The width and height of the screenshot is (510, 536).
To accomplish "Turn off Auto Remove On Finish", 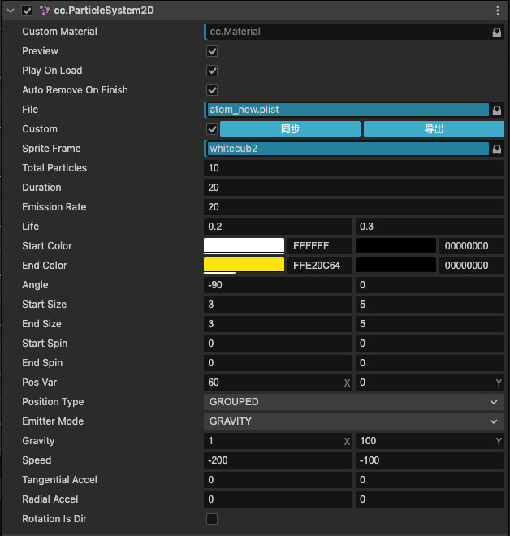I will pyautogui.click(x=212, y=90).
